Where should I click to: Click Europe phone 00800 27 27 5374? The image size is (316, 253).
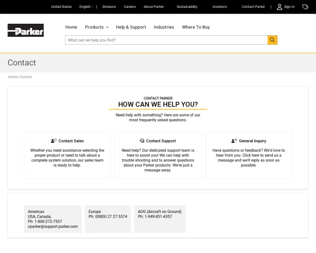click(111, 217)
